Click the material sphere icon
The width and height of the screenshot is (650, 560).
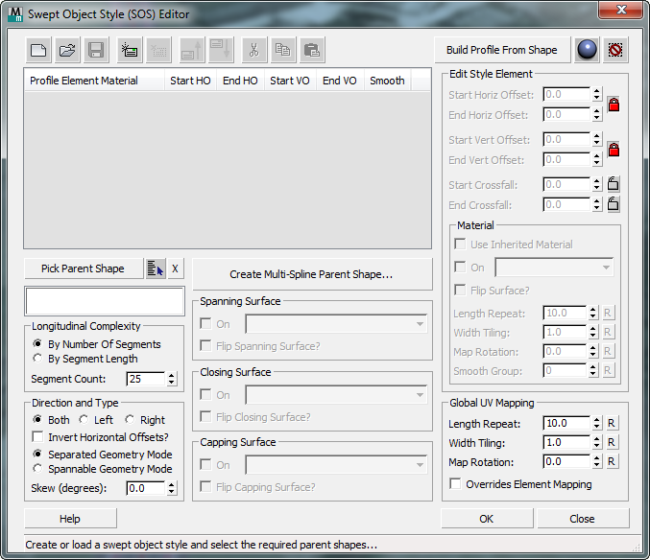pyautogui.click(x=587, y=50)
